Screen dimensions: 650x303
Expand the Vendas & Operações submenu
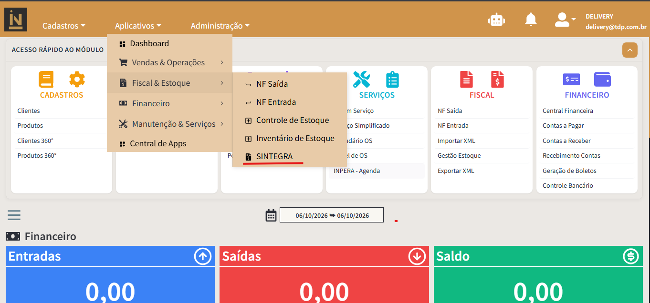click(x=169, y=62)
